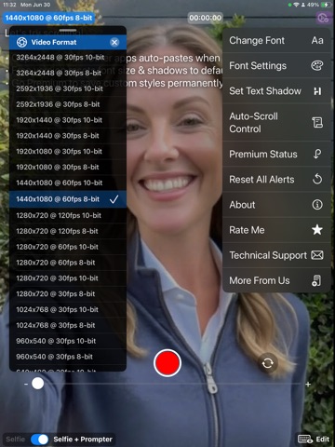Image resolution: width=335 pixels, height=447 pixels.
Task: Select 3264x2448 @ 30fps 8-bit
Action: point(68,73)
